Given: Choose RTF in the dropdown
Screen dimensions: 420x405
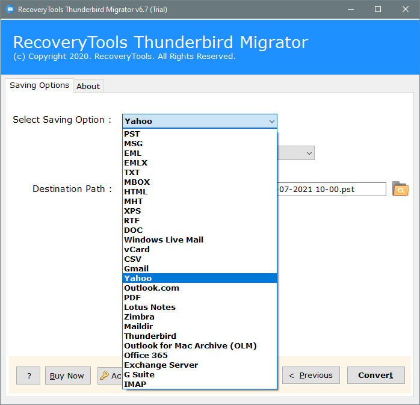Looking at the screenshot, I should (x=200, y=221).
